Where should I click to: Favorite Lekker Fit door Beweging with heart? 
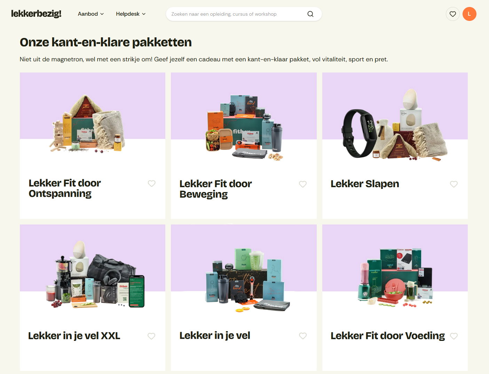pyautogui.click(x=303, y=184)
